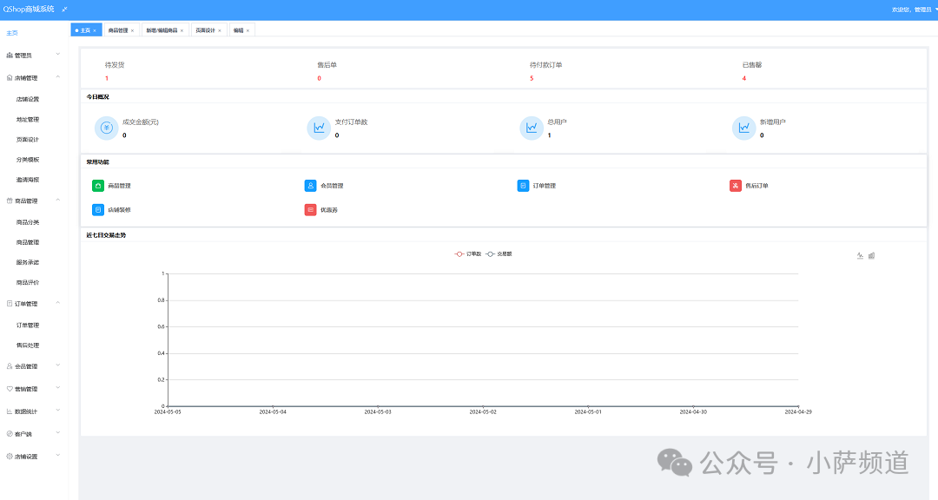Click the 订单管理 list icon in sidebar
The image size is (938, 500).
point(9,303)
